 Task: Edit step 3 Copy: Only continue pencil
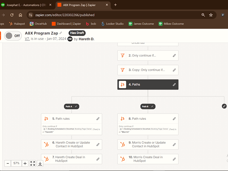pyautogui.click(x=174, y=70)
